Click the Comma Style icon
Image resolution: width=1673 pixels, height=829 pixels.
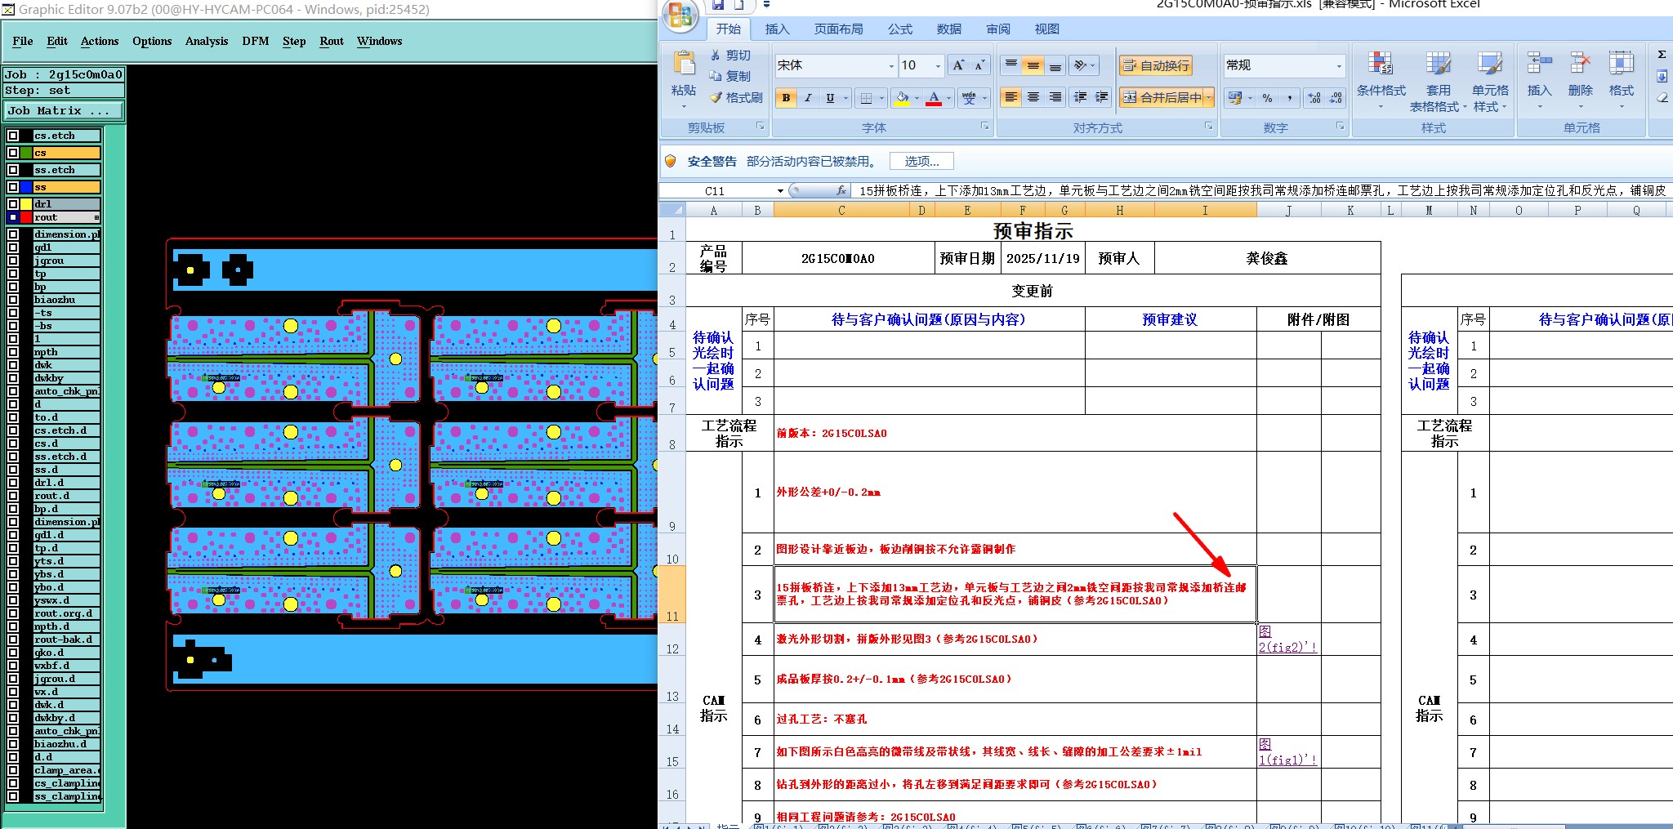(x=1289, y=98)
